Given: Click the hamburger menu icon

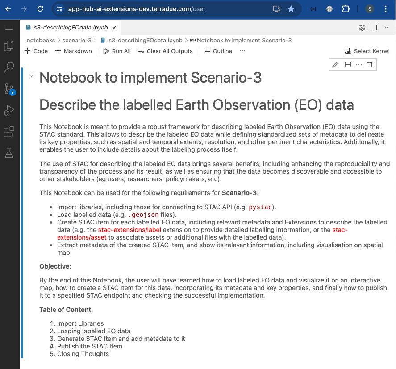Looking at the screenshot, I should pos(9,28).
